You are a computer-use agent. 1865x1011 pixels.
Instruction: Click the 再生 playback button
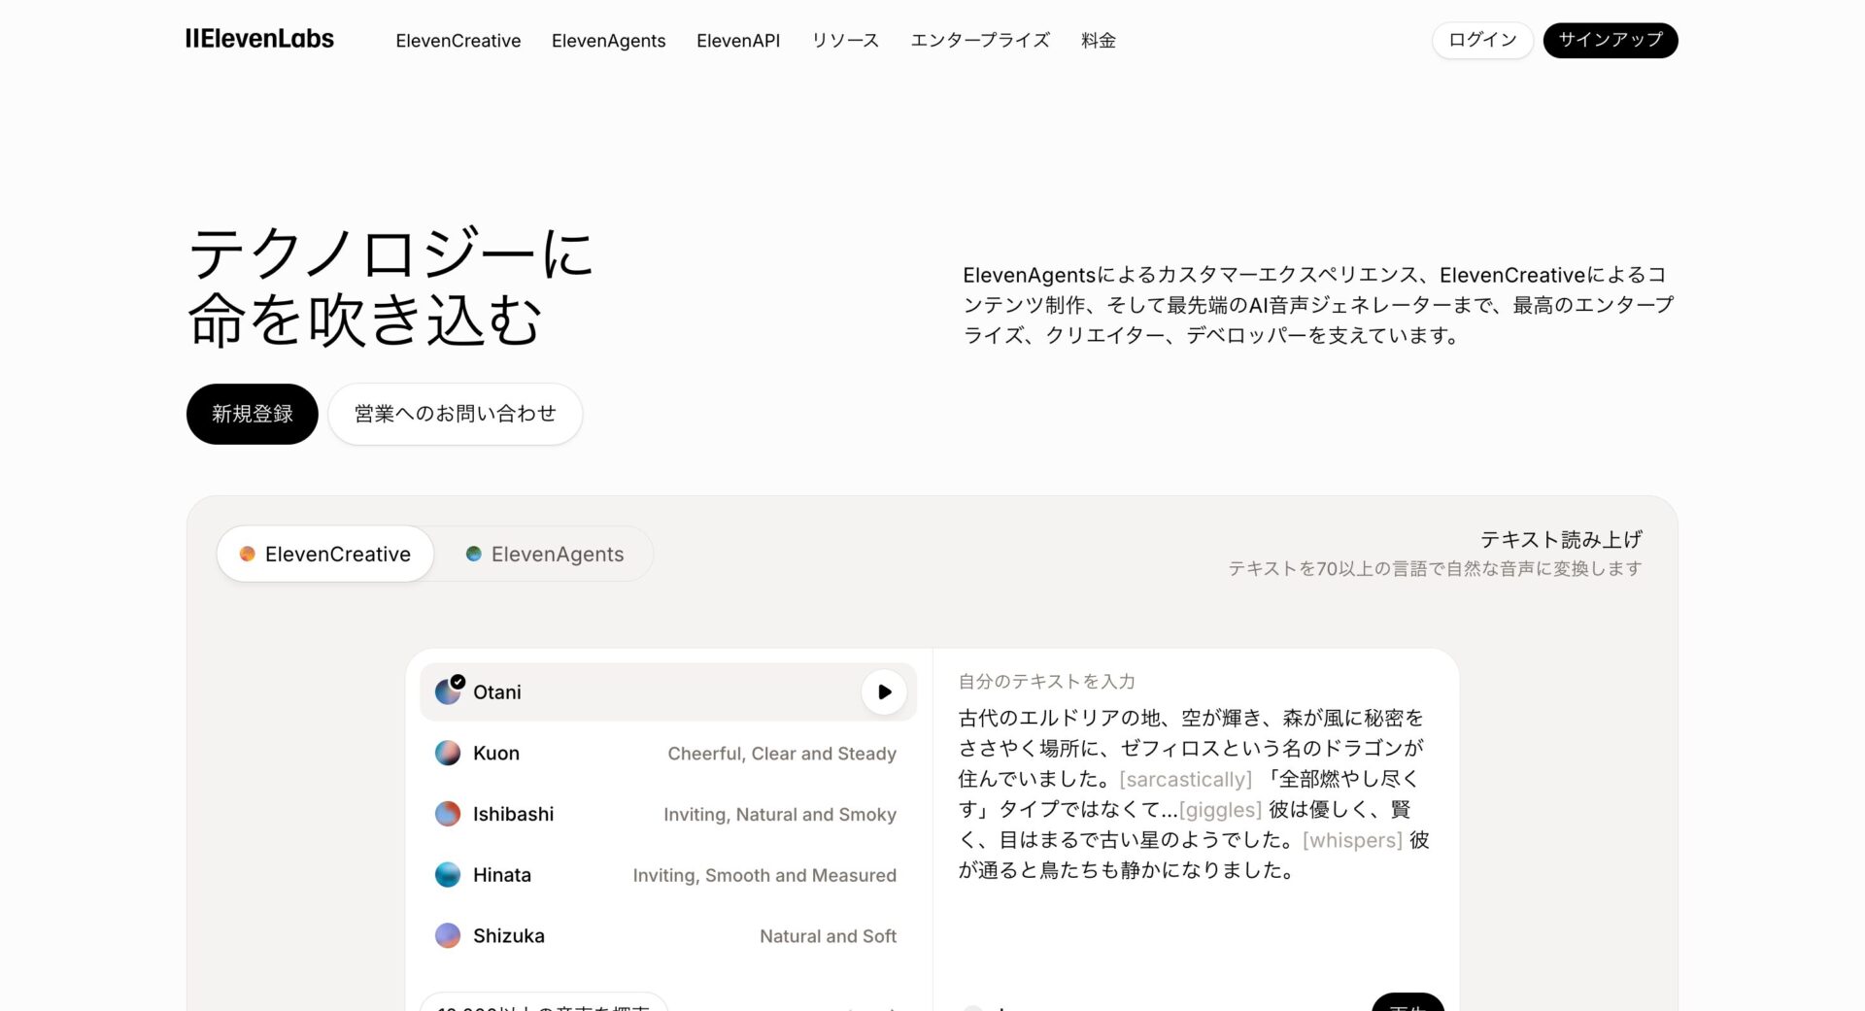1408,1007
